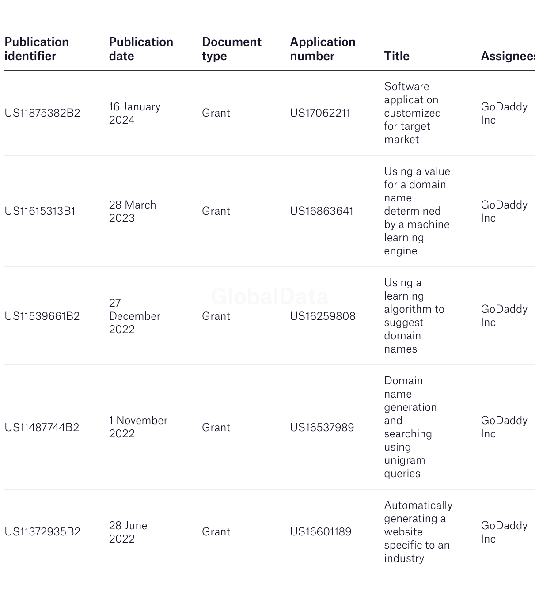Click the 27 December 2022 publication date
Image resolution: width=539 pixels, height=592 pixels.
pos(134,316)
